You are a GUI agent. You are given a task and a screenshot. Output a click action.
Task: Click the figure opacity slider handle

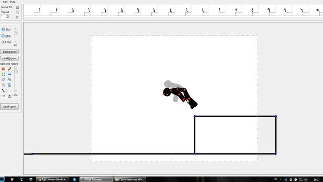tap(16, 72)
